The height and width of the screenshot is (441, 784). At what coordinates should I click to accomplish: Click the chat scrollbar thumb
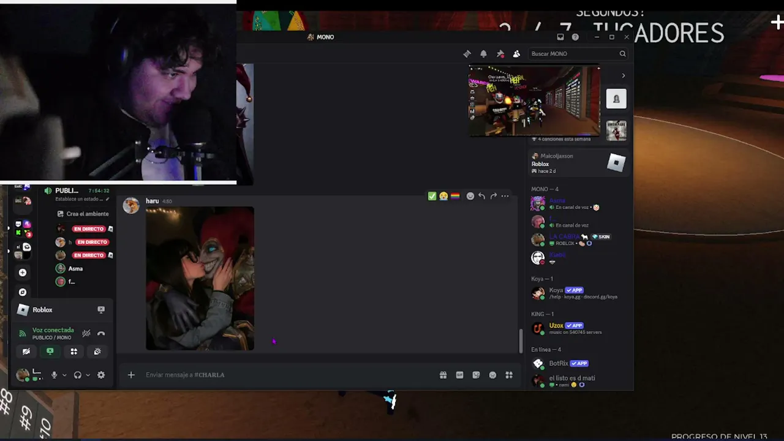coord(521,341)
